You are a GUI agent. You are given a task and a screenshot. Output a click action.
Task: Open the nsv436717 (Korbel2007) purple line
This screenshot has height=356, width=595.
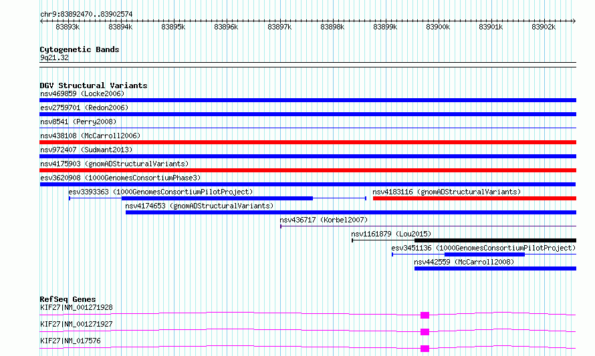pyautogui.click(x=428, y=226)
